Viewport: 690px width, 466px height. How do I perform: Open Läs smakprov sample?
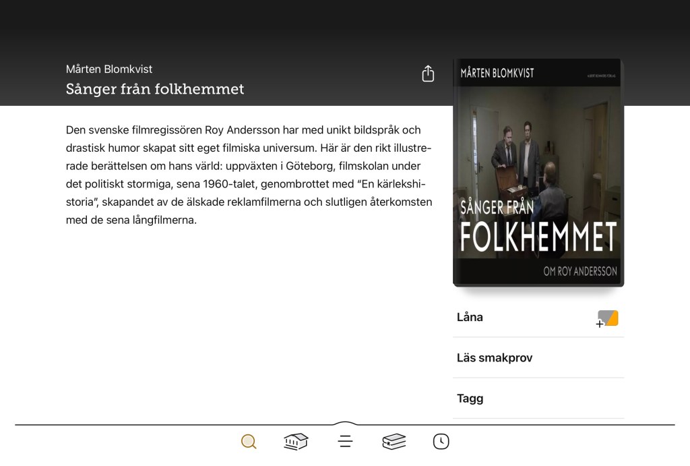coord(495,357)
